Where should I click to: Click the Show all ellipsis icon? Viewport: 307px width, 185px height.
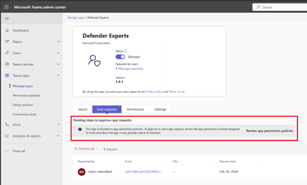[x=7, y=151]
